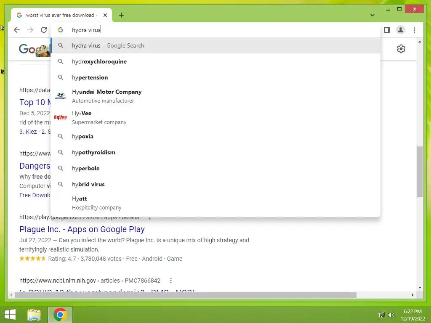Click the taskbar clock showing 6:22 PM
This screenshot has height=323, width=431.
click(x=412, y=315)
